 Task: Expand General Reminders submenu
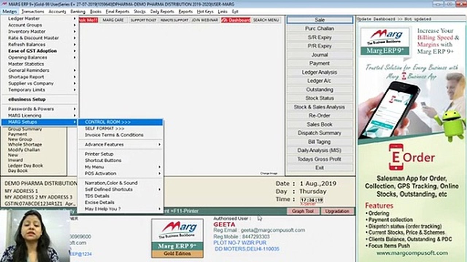[x=40, y=70]
